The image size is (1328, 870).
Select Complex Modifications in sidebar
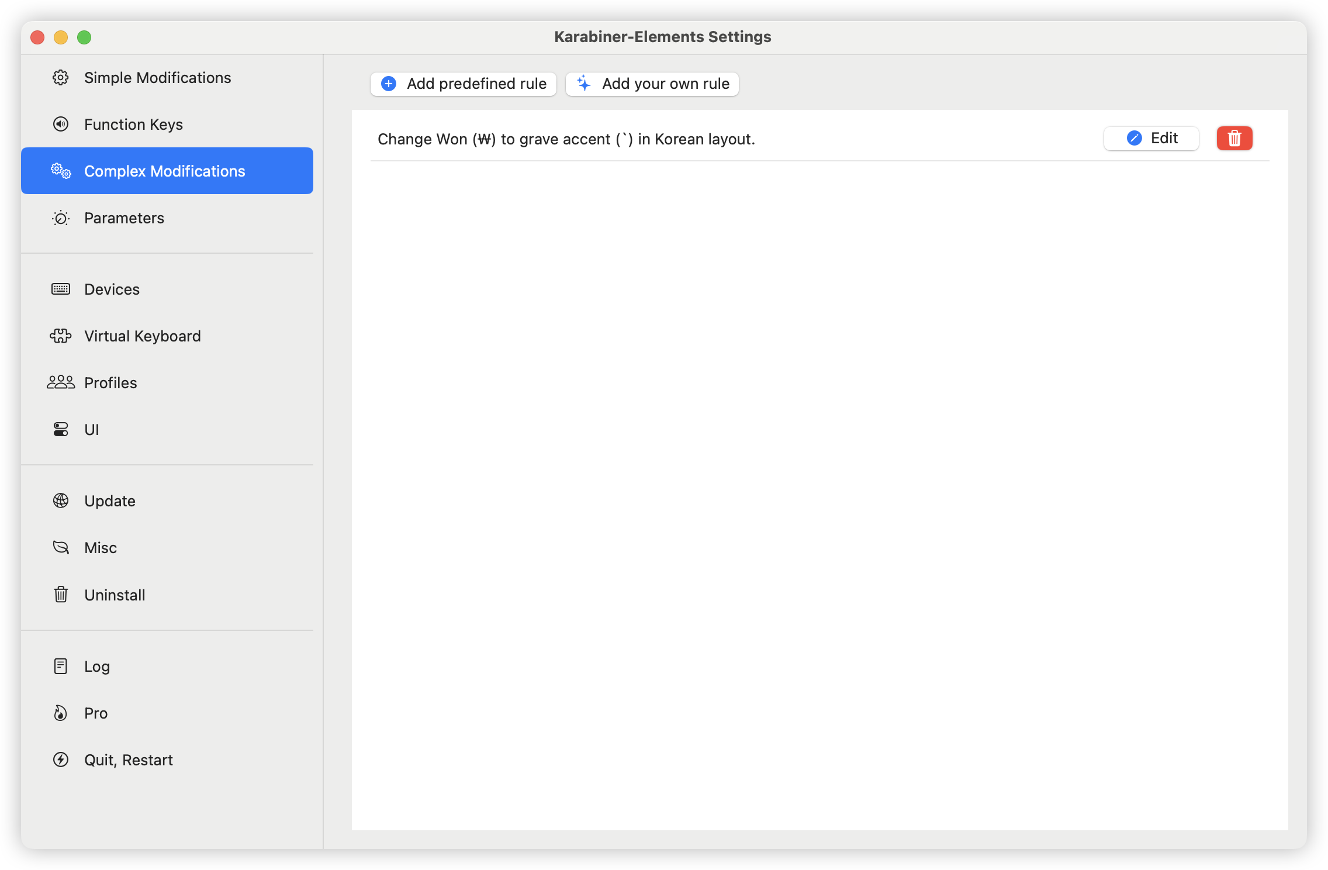coord(164,171)
